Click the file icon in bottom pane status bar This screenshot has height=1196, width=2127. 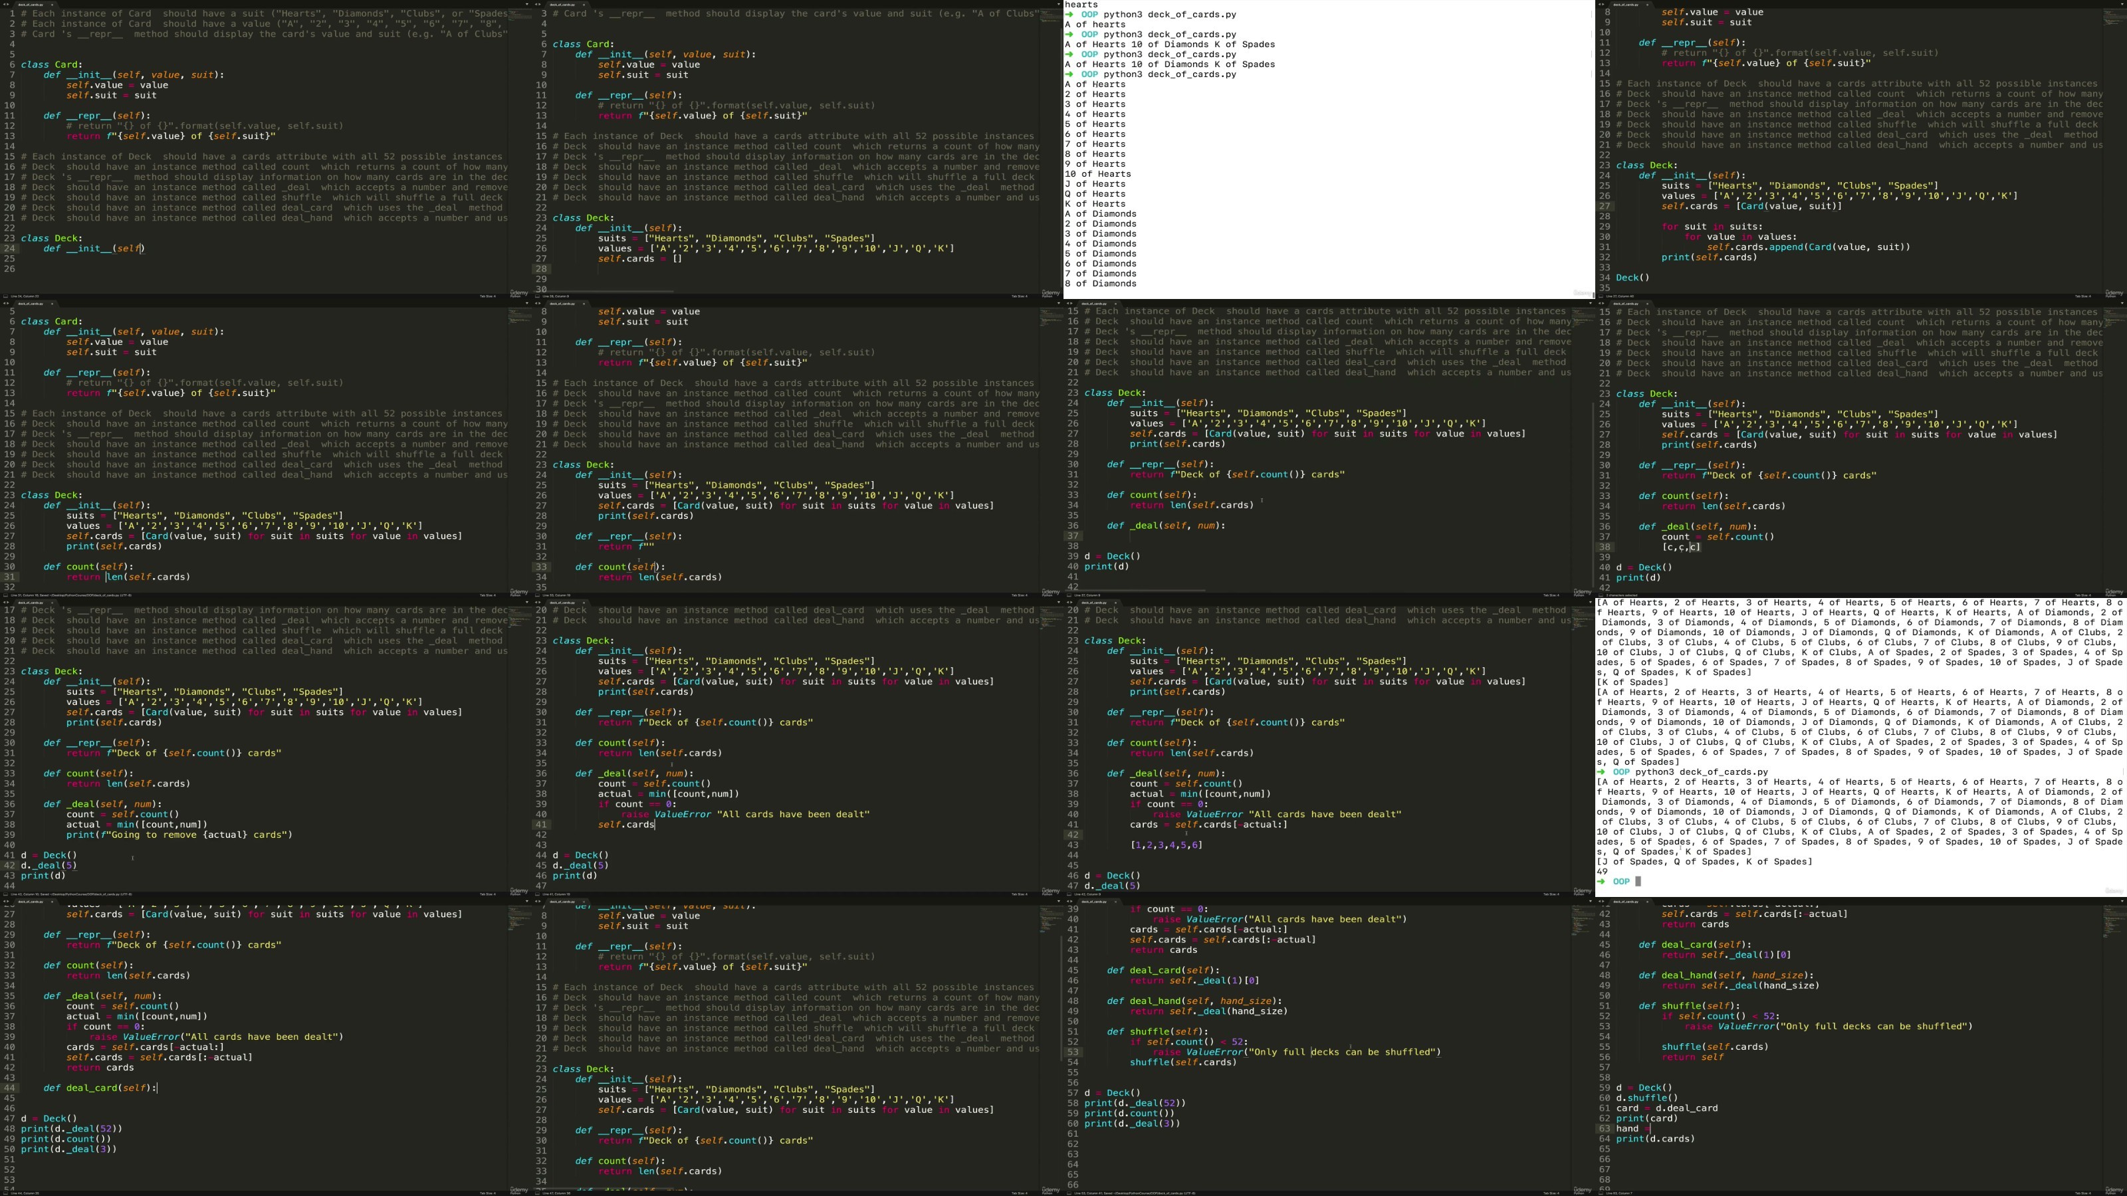6,1193
